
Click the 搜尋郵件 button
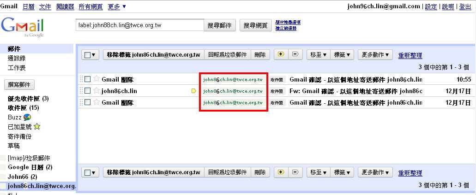click(x=220, y=25)
